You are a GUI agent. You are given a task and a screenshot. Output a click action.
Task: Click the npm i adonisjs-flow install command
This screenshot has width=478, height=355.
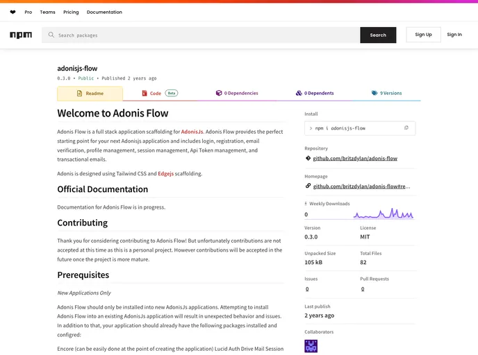pyautogui.click(x=340, y=128)
